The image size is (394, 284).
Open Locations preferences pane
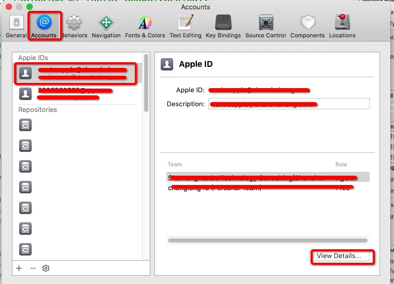[342, 26]
